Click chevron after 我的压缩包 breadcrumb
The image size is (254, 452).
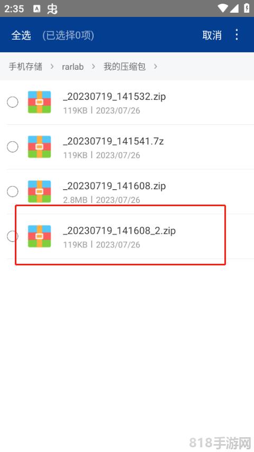tap(155, 67)
